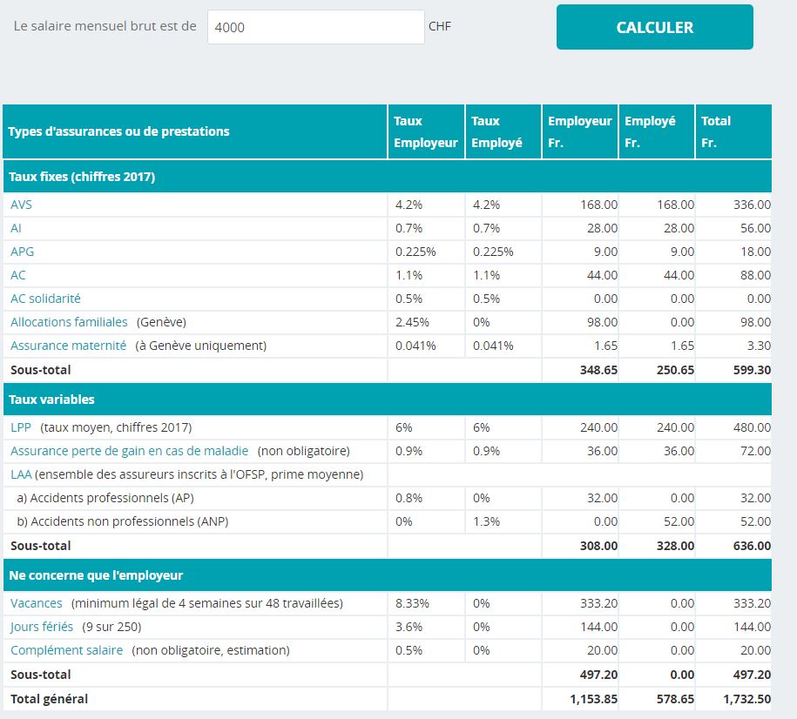Follow the Vacances link

coord(36,603)
